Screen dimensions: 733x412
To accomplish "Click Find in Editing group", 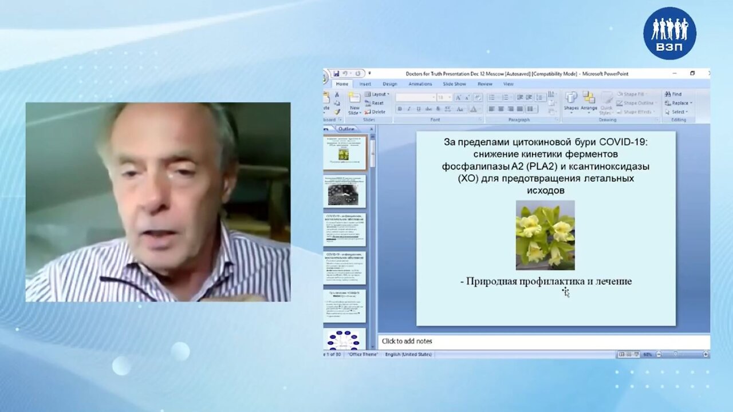I will point(673,94).
